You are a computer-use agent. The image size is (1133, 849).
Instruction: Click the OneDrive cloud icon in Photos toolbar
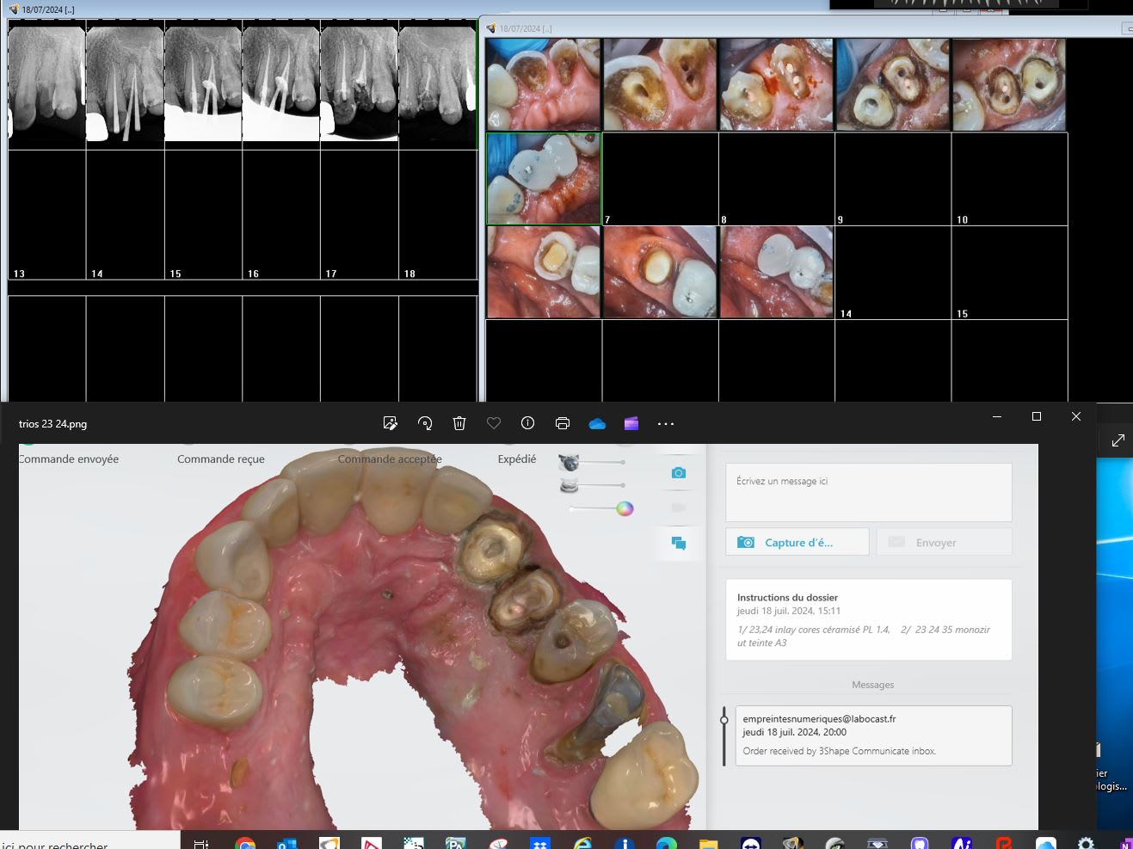click(x=597, y=423)
